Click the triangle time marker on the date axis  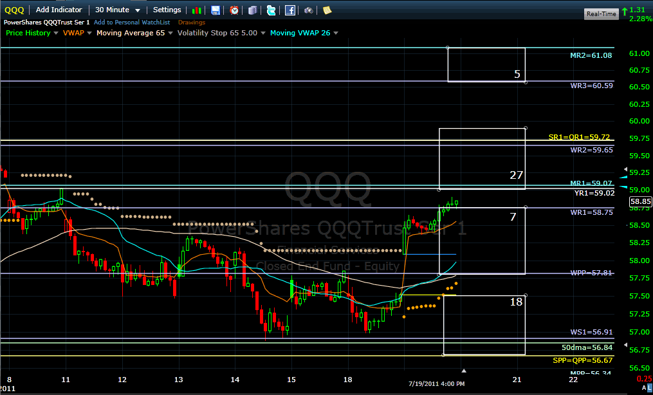coord(463,371)
